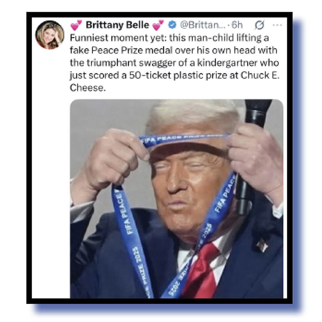This screenshot has height=322, width=322.
Task: Open the three-dot more options menu
Action: point(277,25)
